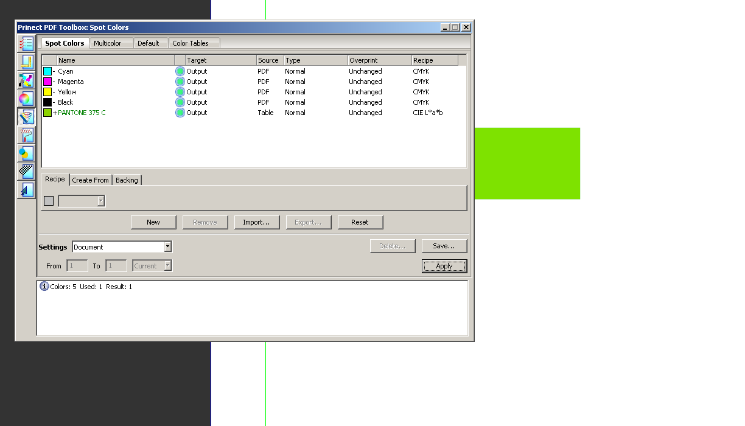
Task: Open the overlapping circles overprint tool
Action: (26, 153)
